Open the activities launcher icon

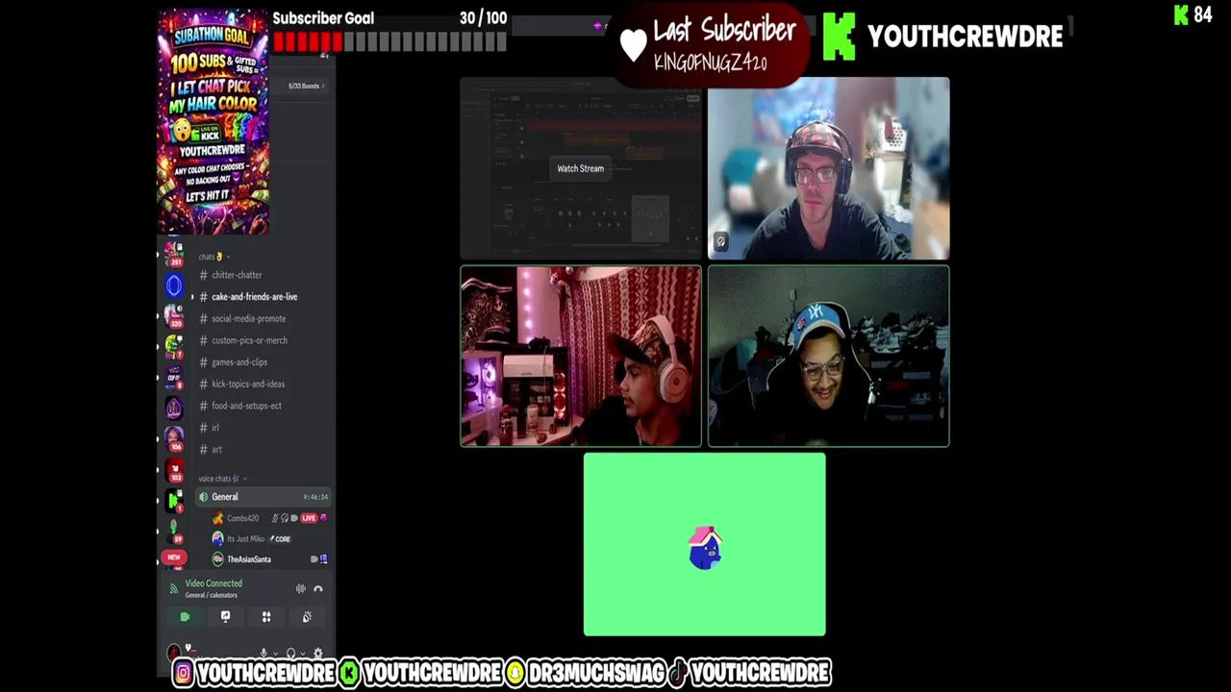266,617
